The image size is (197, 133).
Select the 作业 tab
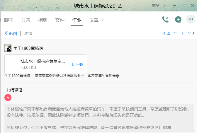point(77,20)
